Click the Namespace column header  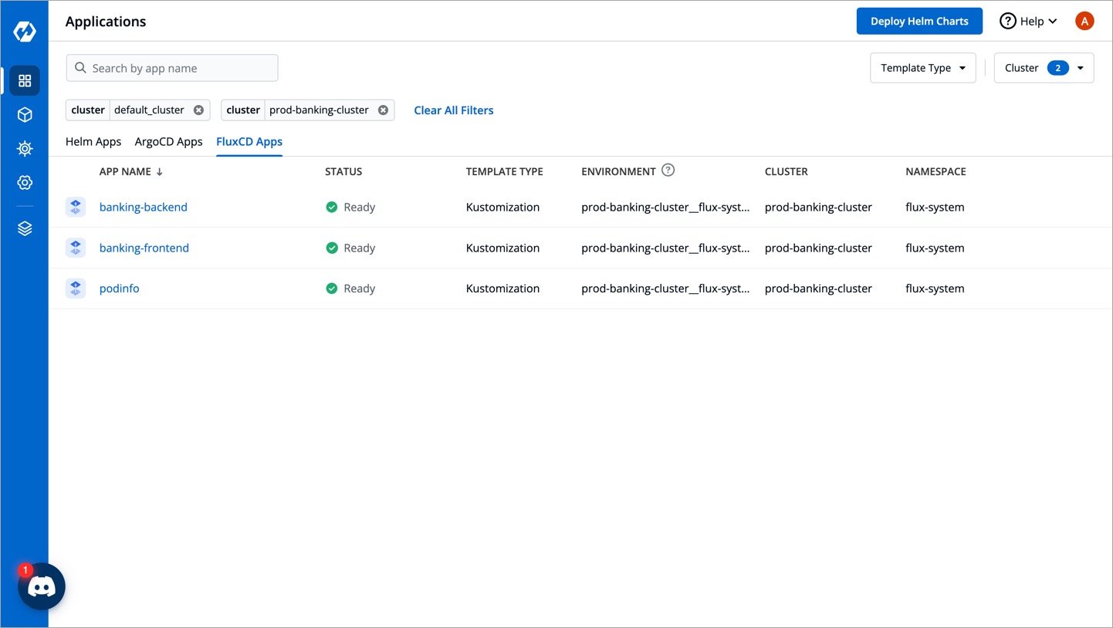tap(935, 171)
